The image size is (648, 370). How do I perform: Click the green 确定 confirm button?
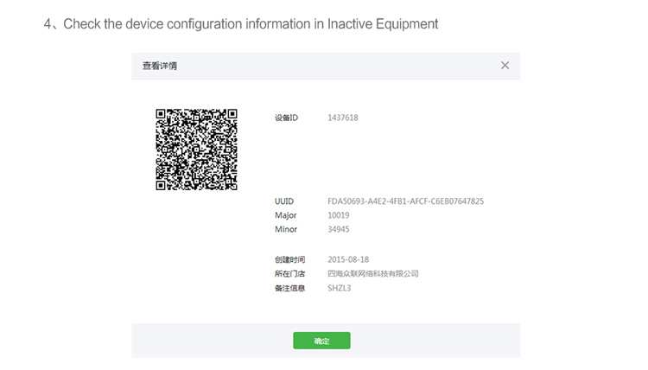[321, 341]
